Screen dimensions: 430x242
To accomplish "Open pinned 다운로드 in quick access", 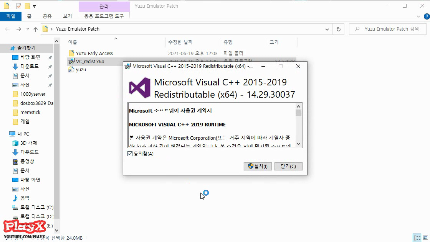I will tap(29, 66).
